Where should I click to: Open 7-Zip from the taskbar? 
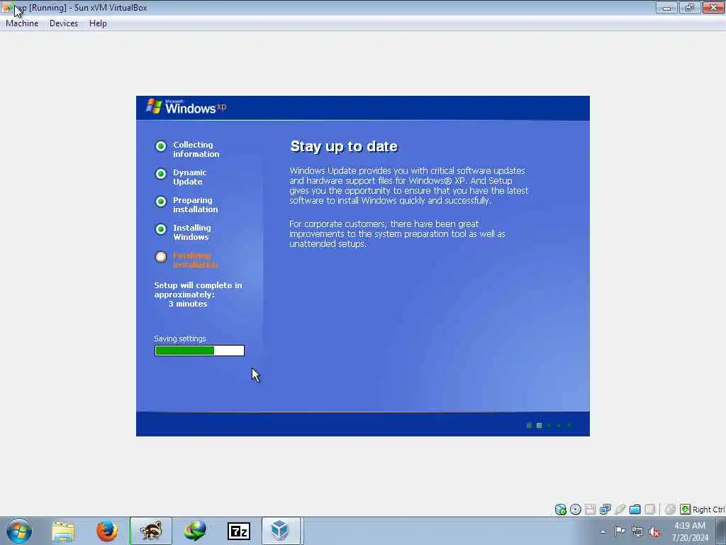point(239,531)
